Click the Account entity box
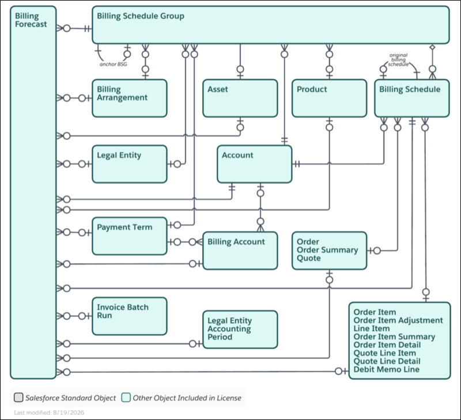Viewport: 461px width, 420px height. click(255, 164)
